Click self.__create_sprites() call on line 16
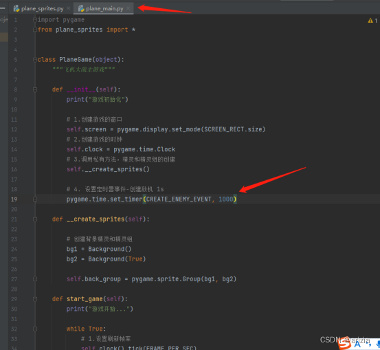Viewport: 380px width, 350px height. pos(108,169)
